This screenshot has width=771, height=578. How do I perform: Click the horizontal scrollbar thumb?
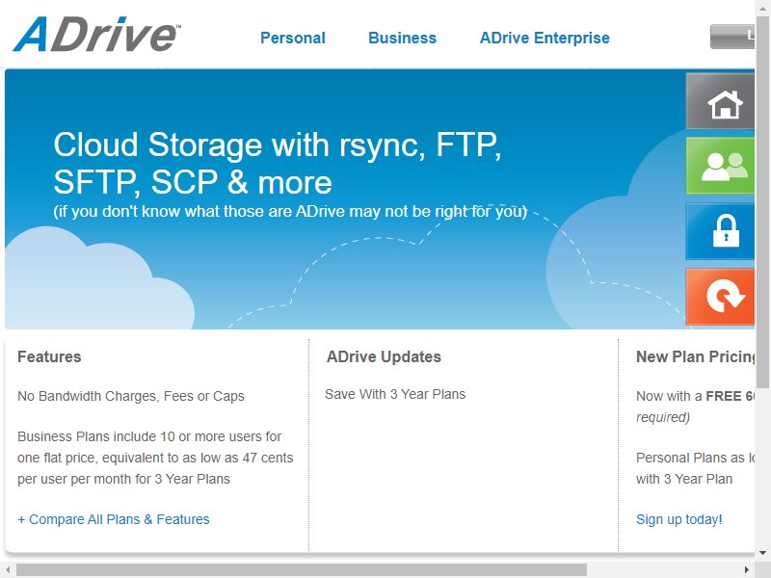tap(302, 570)
